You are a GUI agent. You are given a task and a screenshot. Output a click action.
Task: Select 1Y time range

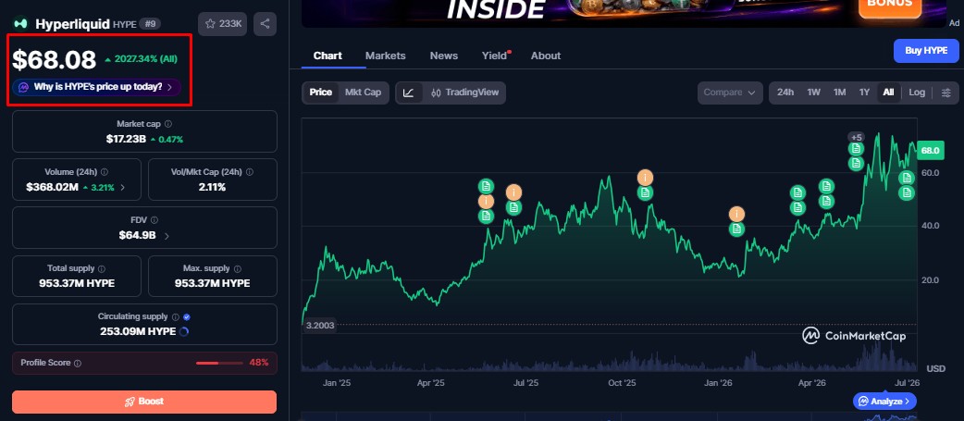click(x=864, y=93)
